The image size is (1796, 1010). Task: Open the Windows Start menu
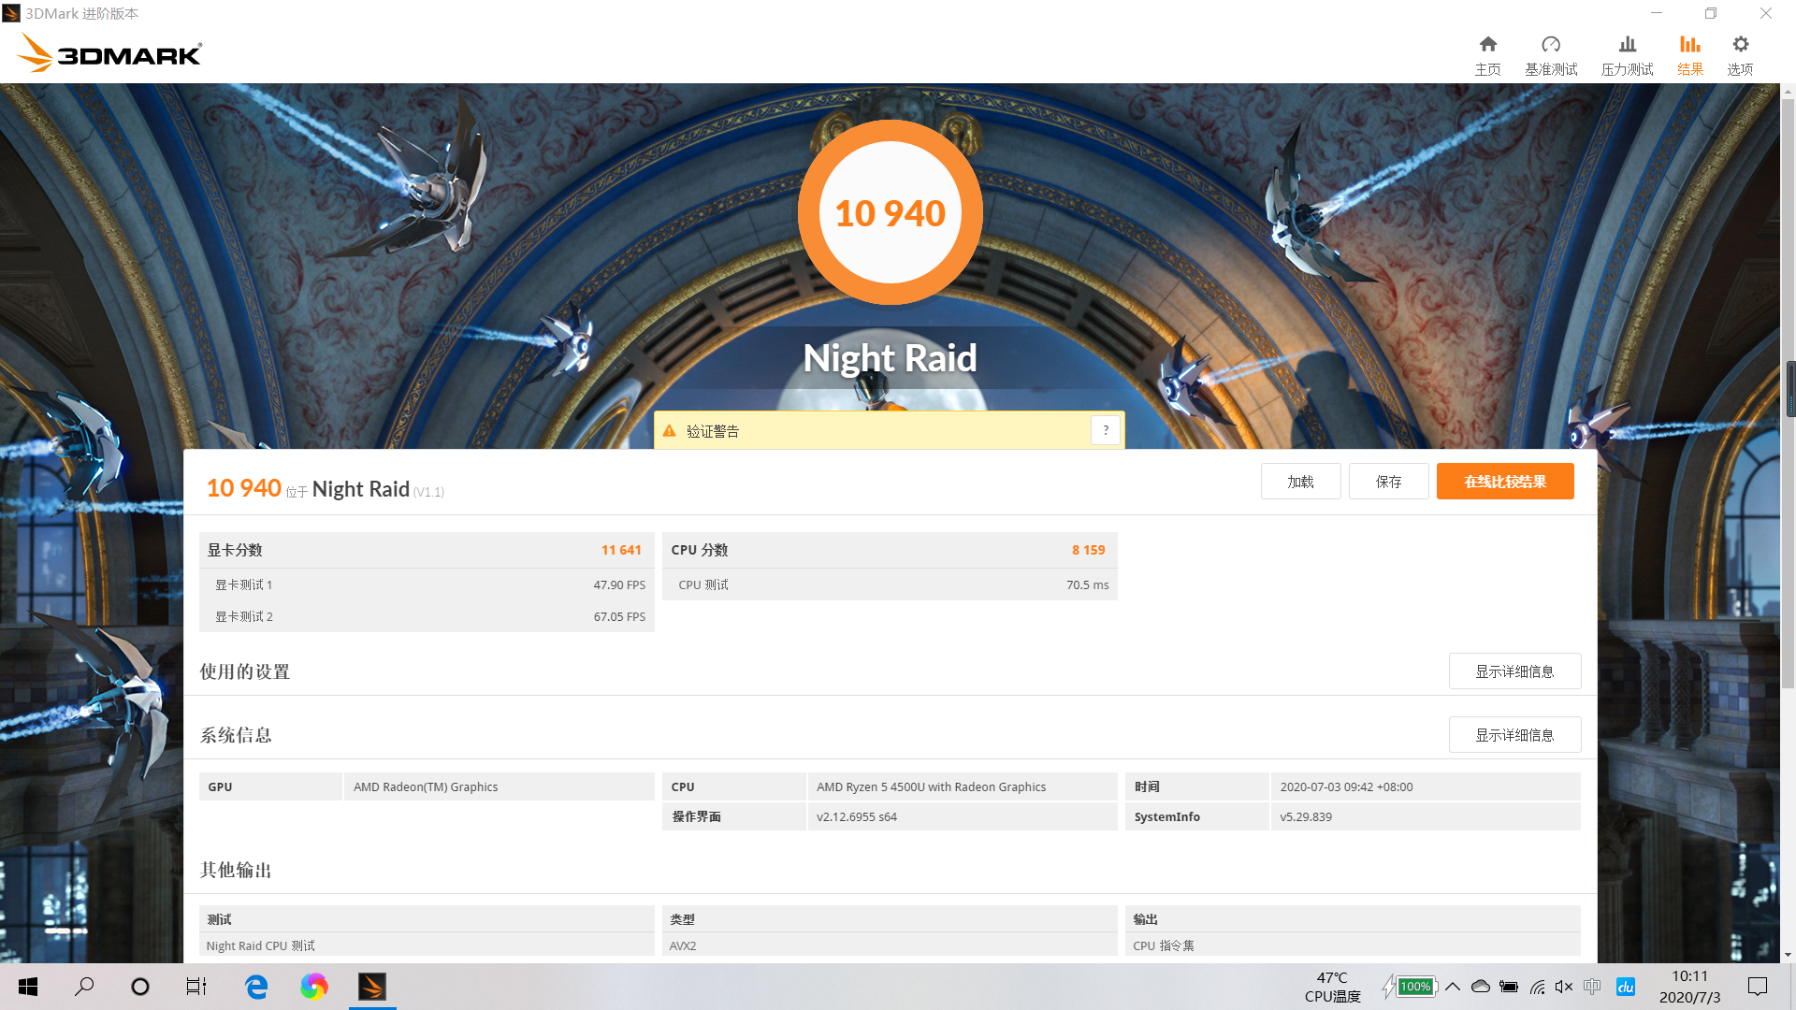tap(28, 987)
